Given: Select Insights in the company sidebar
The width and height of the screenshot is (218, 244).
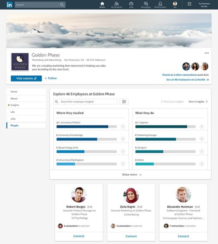Looking at the screenshot, I should [26, 105].
